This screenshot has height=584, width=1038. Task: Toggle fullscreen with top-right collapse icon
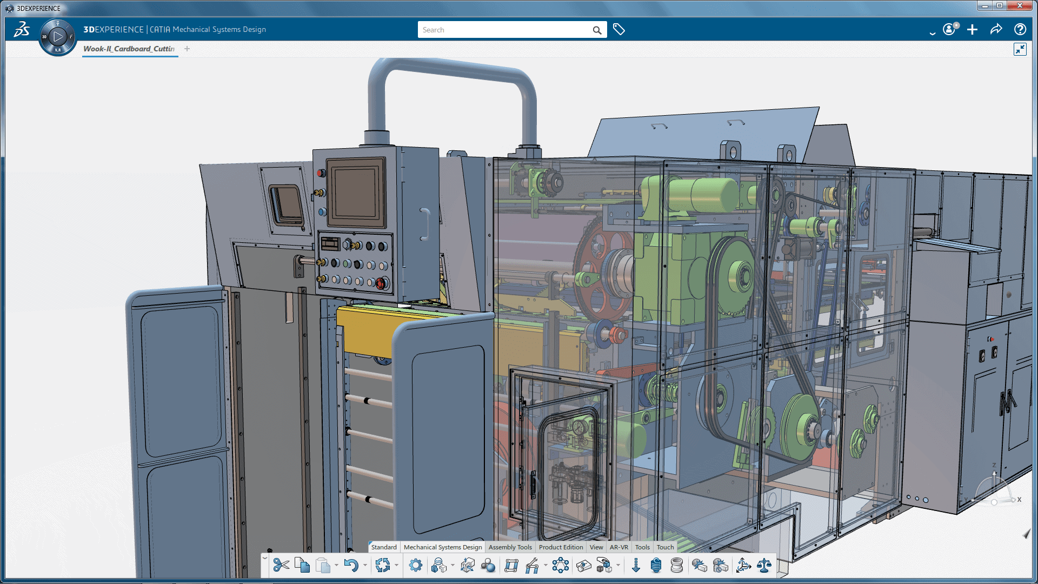point(1020,49)
